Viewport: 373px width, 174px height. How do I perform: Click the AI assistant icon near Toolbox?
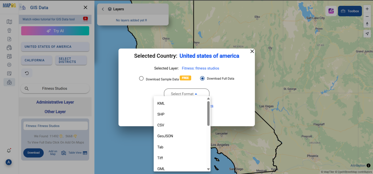(x=331, y=11)
